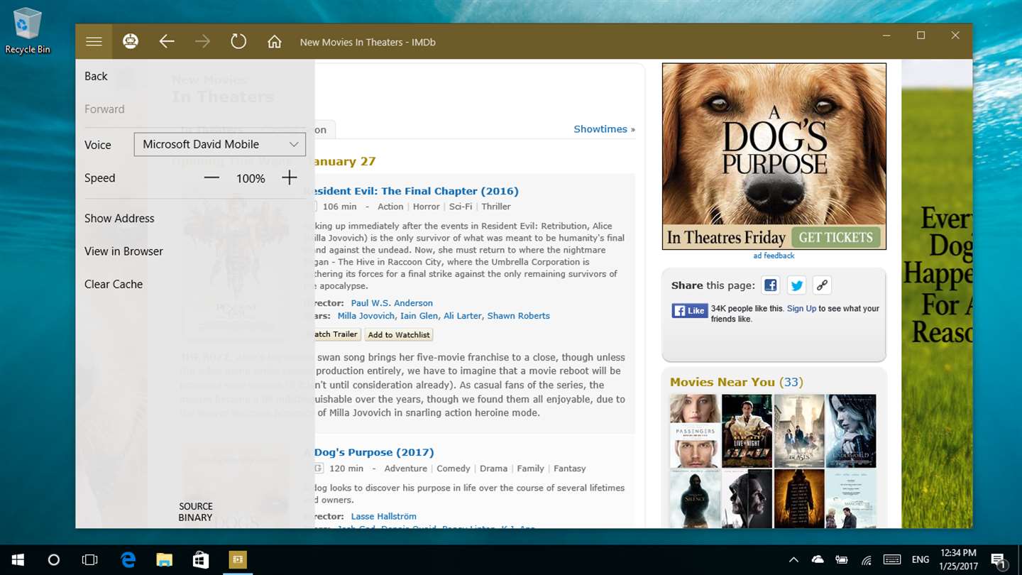Open the ENG language indicator

pos(921,560)
